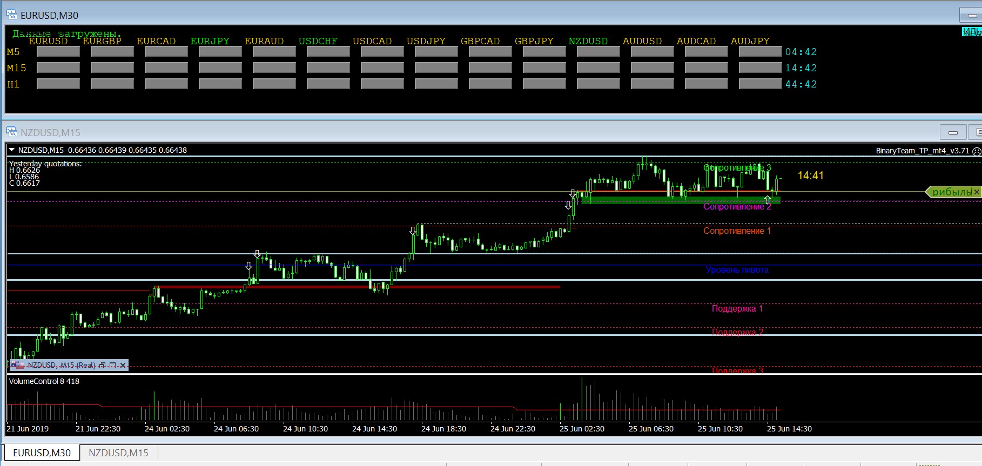Screen dimensions: 982x466
Task: Select the M5 cell for USDCAD
Action: coord(382,52)
